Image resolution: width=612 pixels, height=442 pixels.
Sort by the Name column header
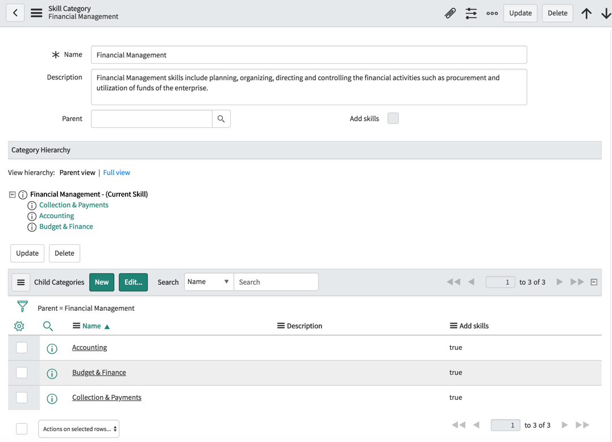[x=91, y=326]
